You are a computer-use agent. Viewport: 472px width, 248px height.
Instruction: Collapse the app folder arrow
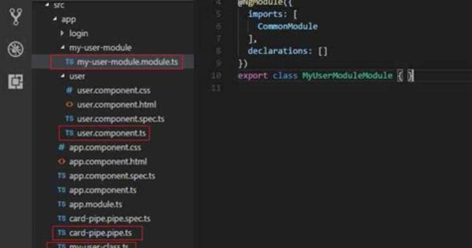[x=55, y=19]
